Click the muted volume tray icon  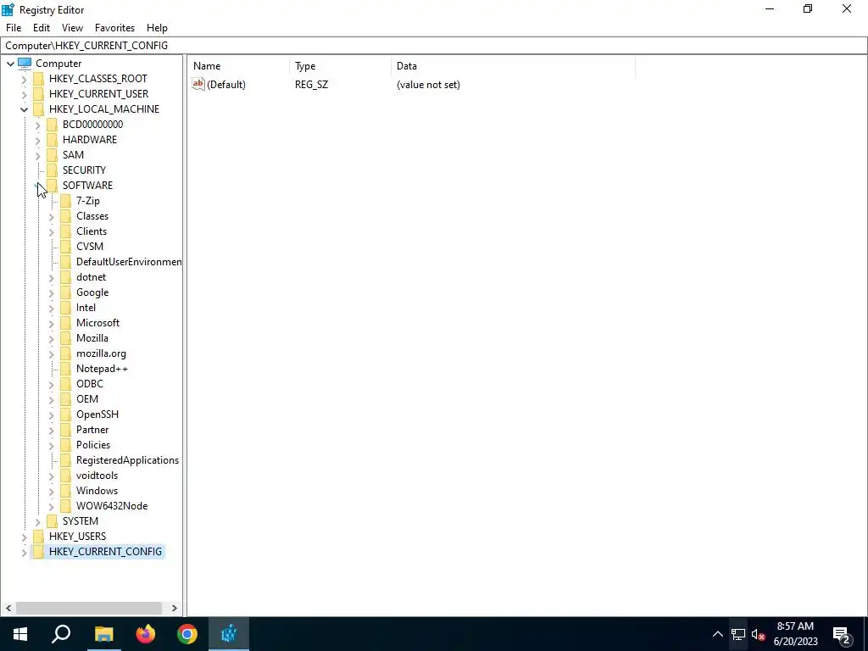coord(758,634)
